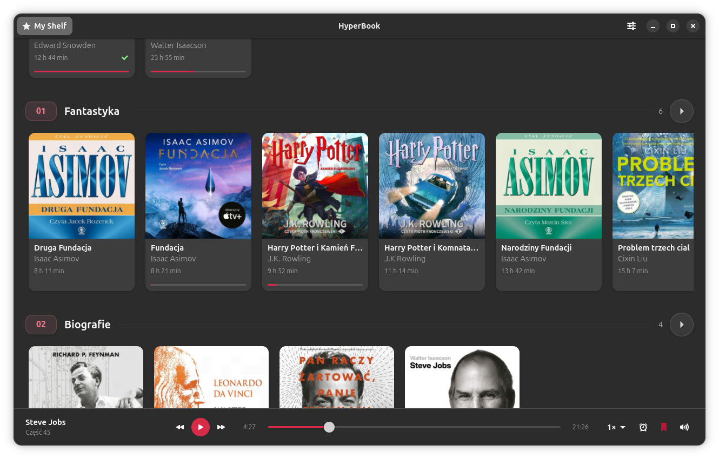
Task: Open the 1× playback speed dropdown
Action: point(616,427)
